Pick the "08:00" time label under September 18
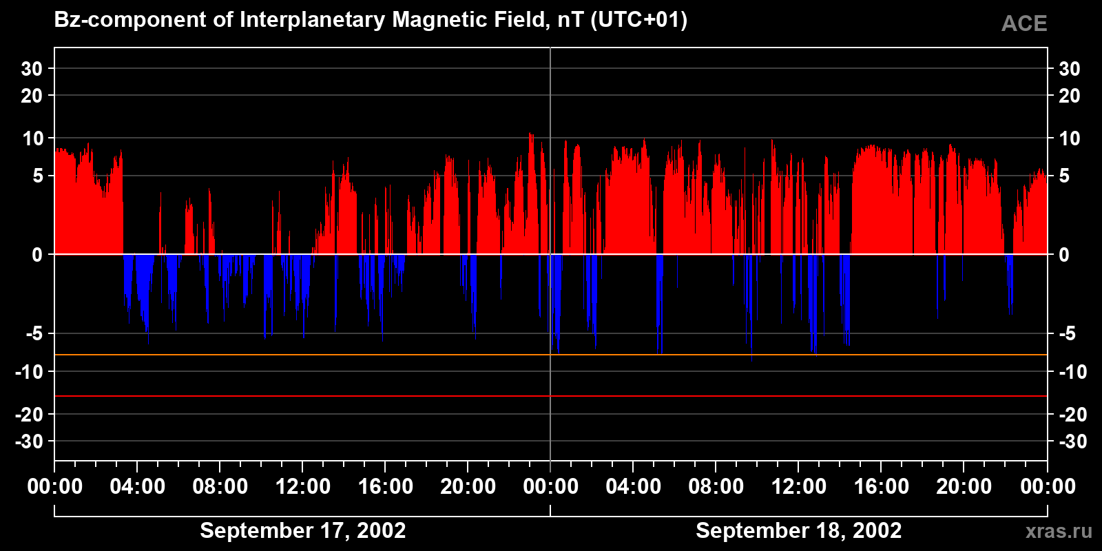This screenshot has height=551, width=1102. (x=716, y=486)
